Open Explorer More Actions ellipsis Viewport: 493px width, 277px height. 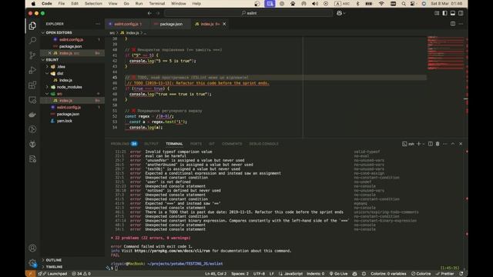[98, 24]
